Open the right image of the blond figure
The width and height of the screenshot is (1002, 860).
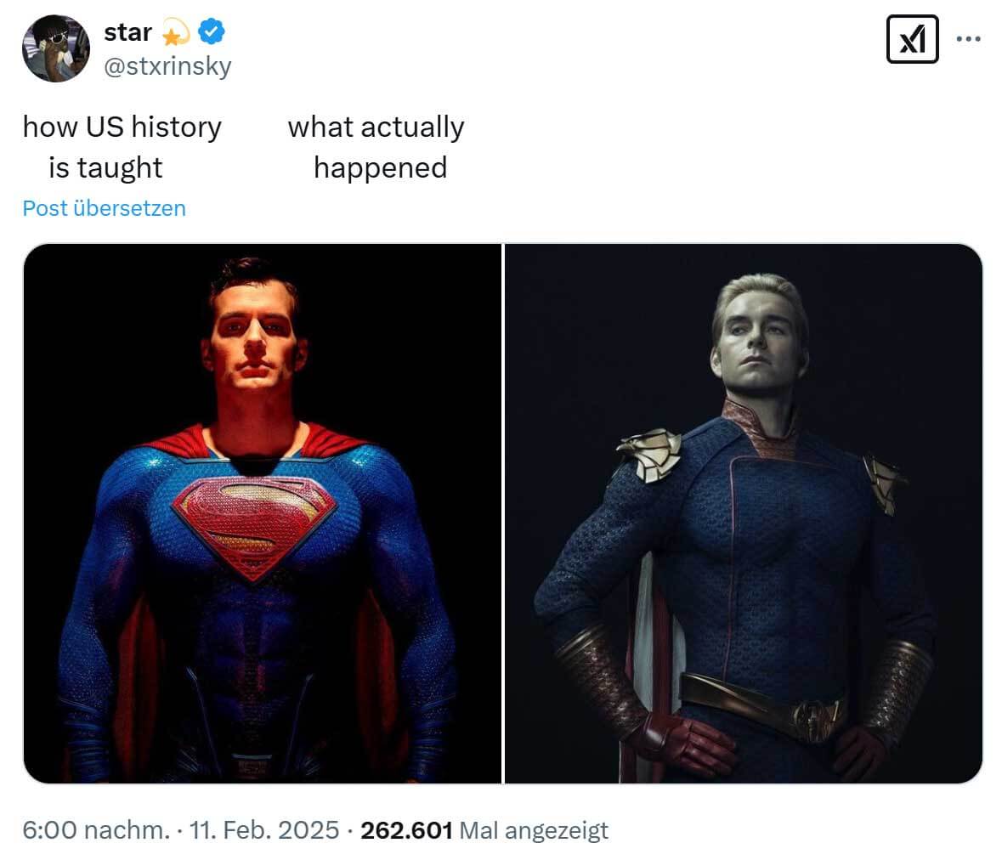pyautogui.click(x=743, y=513)
